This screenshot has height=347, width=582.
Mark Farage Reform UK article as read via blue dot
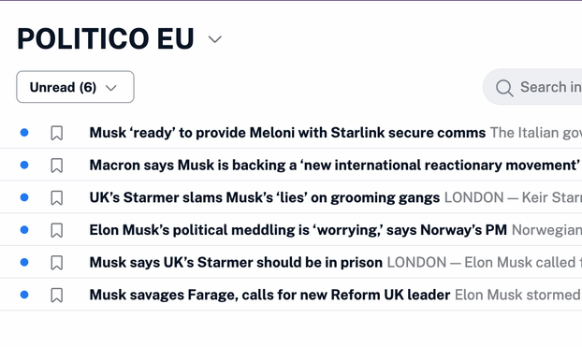[24, 295]
